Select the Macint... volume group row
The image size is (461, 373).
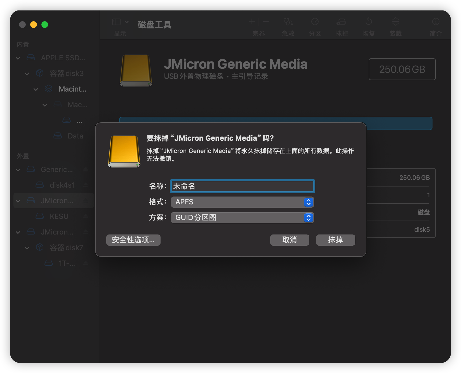point(54,89)
